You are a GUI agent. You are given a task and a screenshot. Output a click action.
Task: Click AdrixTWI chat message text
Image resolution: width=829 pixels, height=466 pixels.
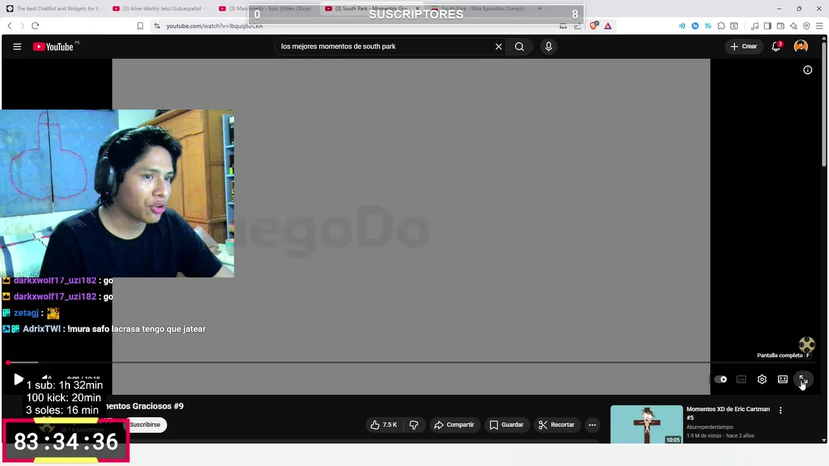(137, 329)
